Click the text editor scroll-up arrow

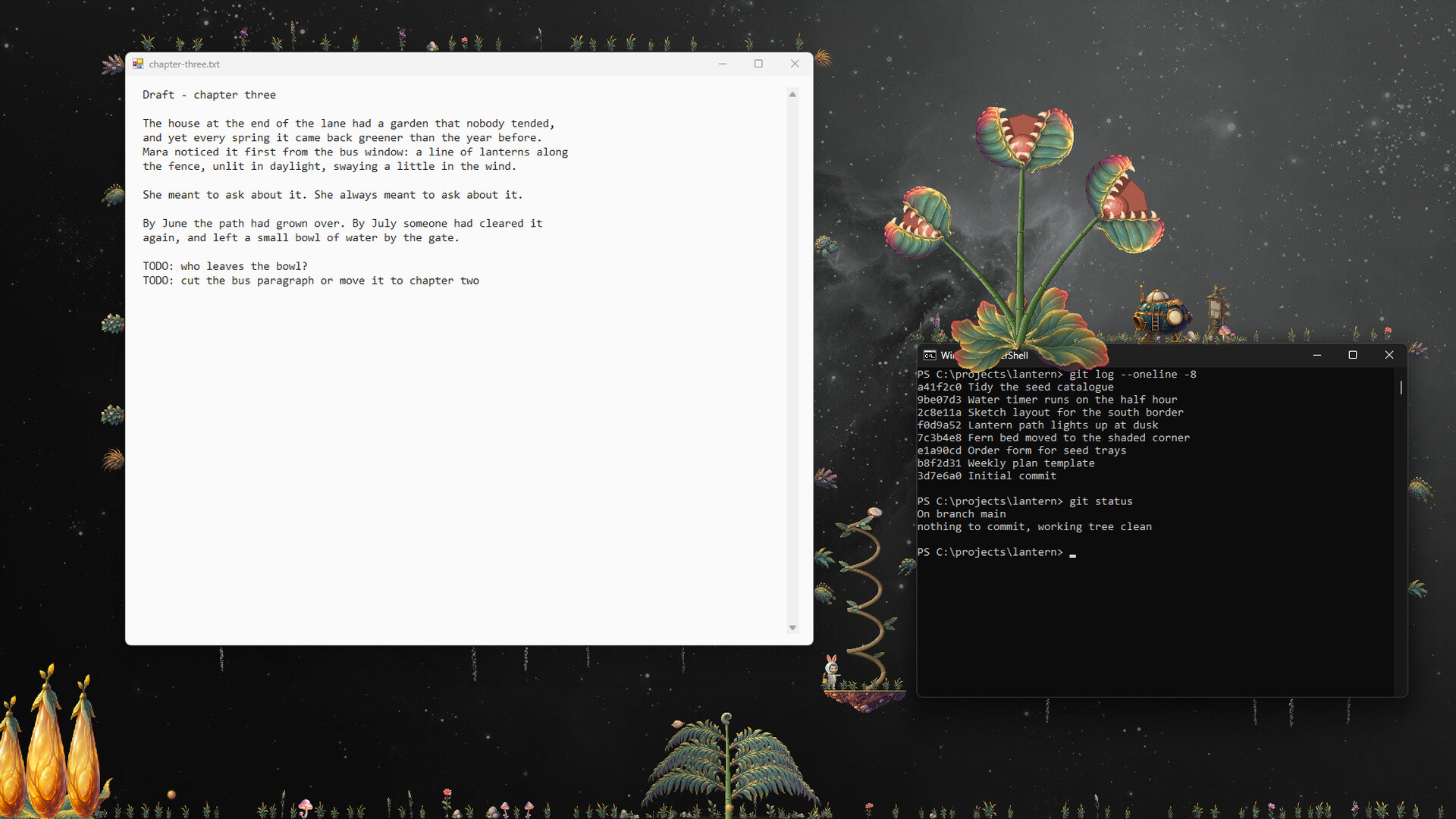tap(792, 95)
